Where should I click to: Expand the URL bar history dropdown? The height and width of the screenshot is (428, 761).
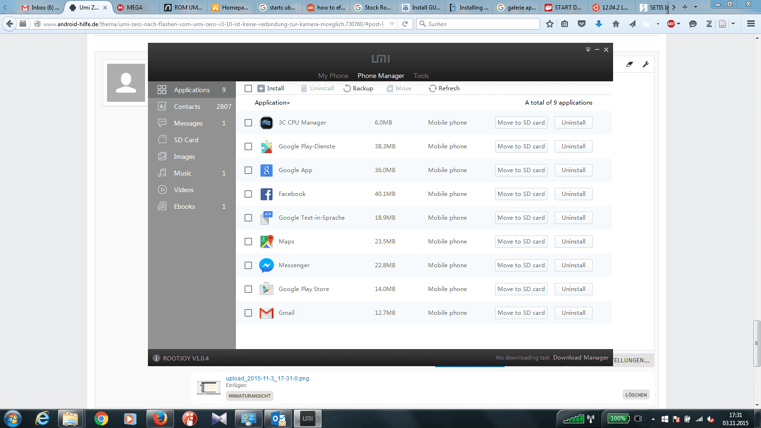[x=392, y=24]
